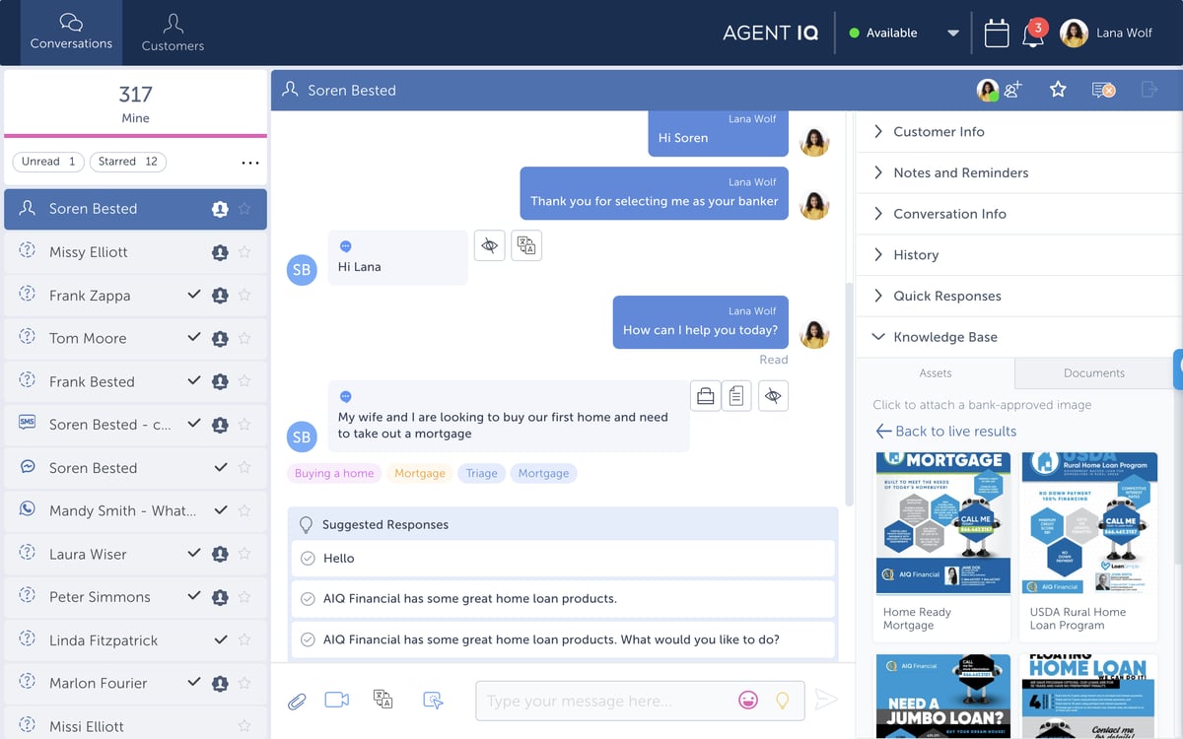Open the Available status dropdown
Viewport: 1183px width, 739px height.
pos(952,33)
